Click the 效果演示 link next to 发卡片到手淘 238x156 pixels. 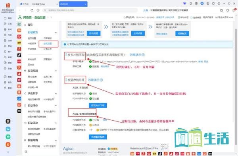(136, 55)
